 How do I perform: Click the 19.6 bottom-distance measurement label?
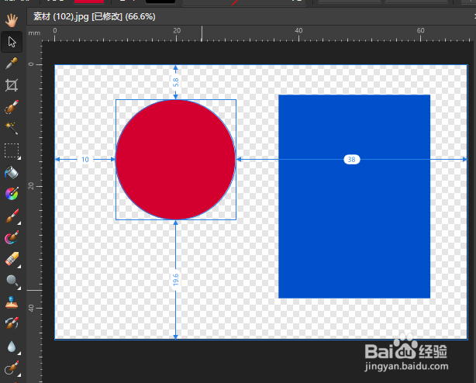coord(175,280)
